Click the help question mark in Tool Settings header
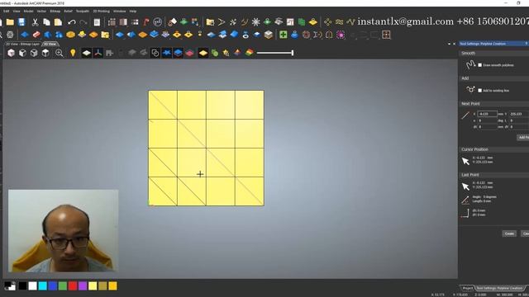Viewport: 529px width, 297px height. point(526,44)
